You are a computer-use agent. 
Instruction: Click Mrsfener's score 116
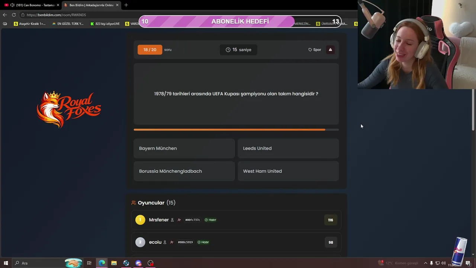point(331,220)
